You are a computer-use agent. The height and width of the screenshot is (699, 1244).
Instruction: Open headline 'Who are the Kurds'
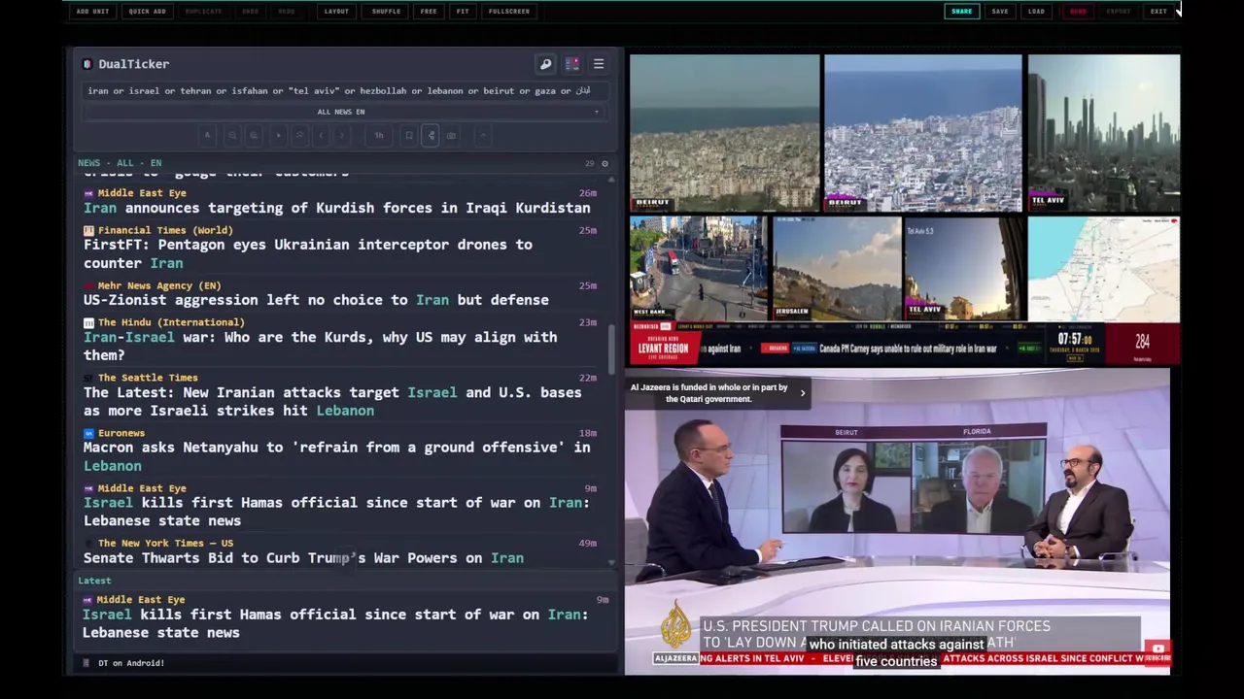321,346
